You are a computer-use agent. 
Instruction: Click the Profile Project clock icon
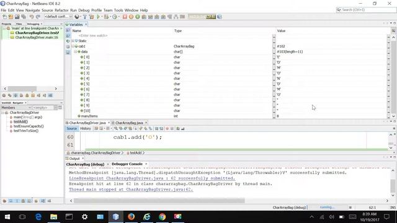(x=115, y=17)
